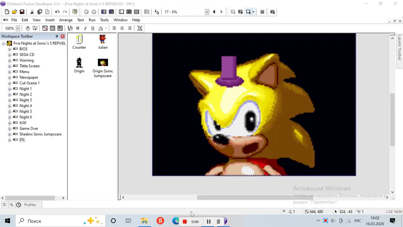Viewport: 403px width, 227px height.
Task: Open the Run menu
Action: click(92, 20)
